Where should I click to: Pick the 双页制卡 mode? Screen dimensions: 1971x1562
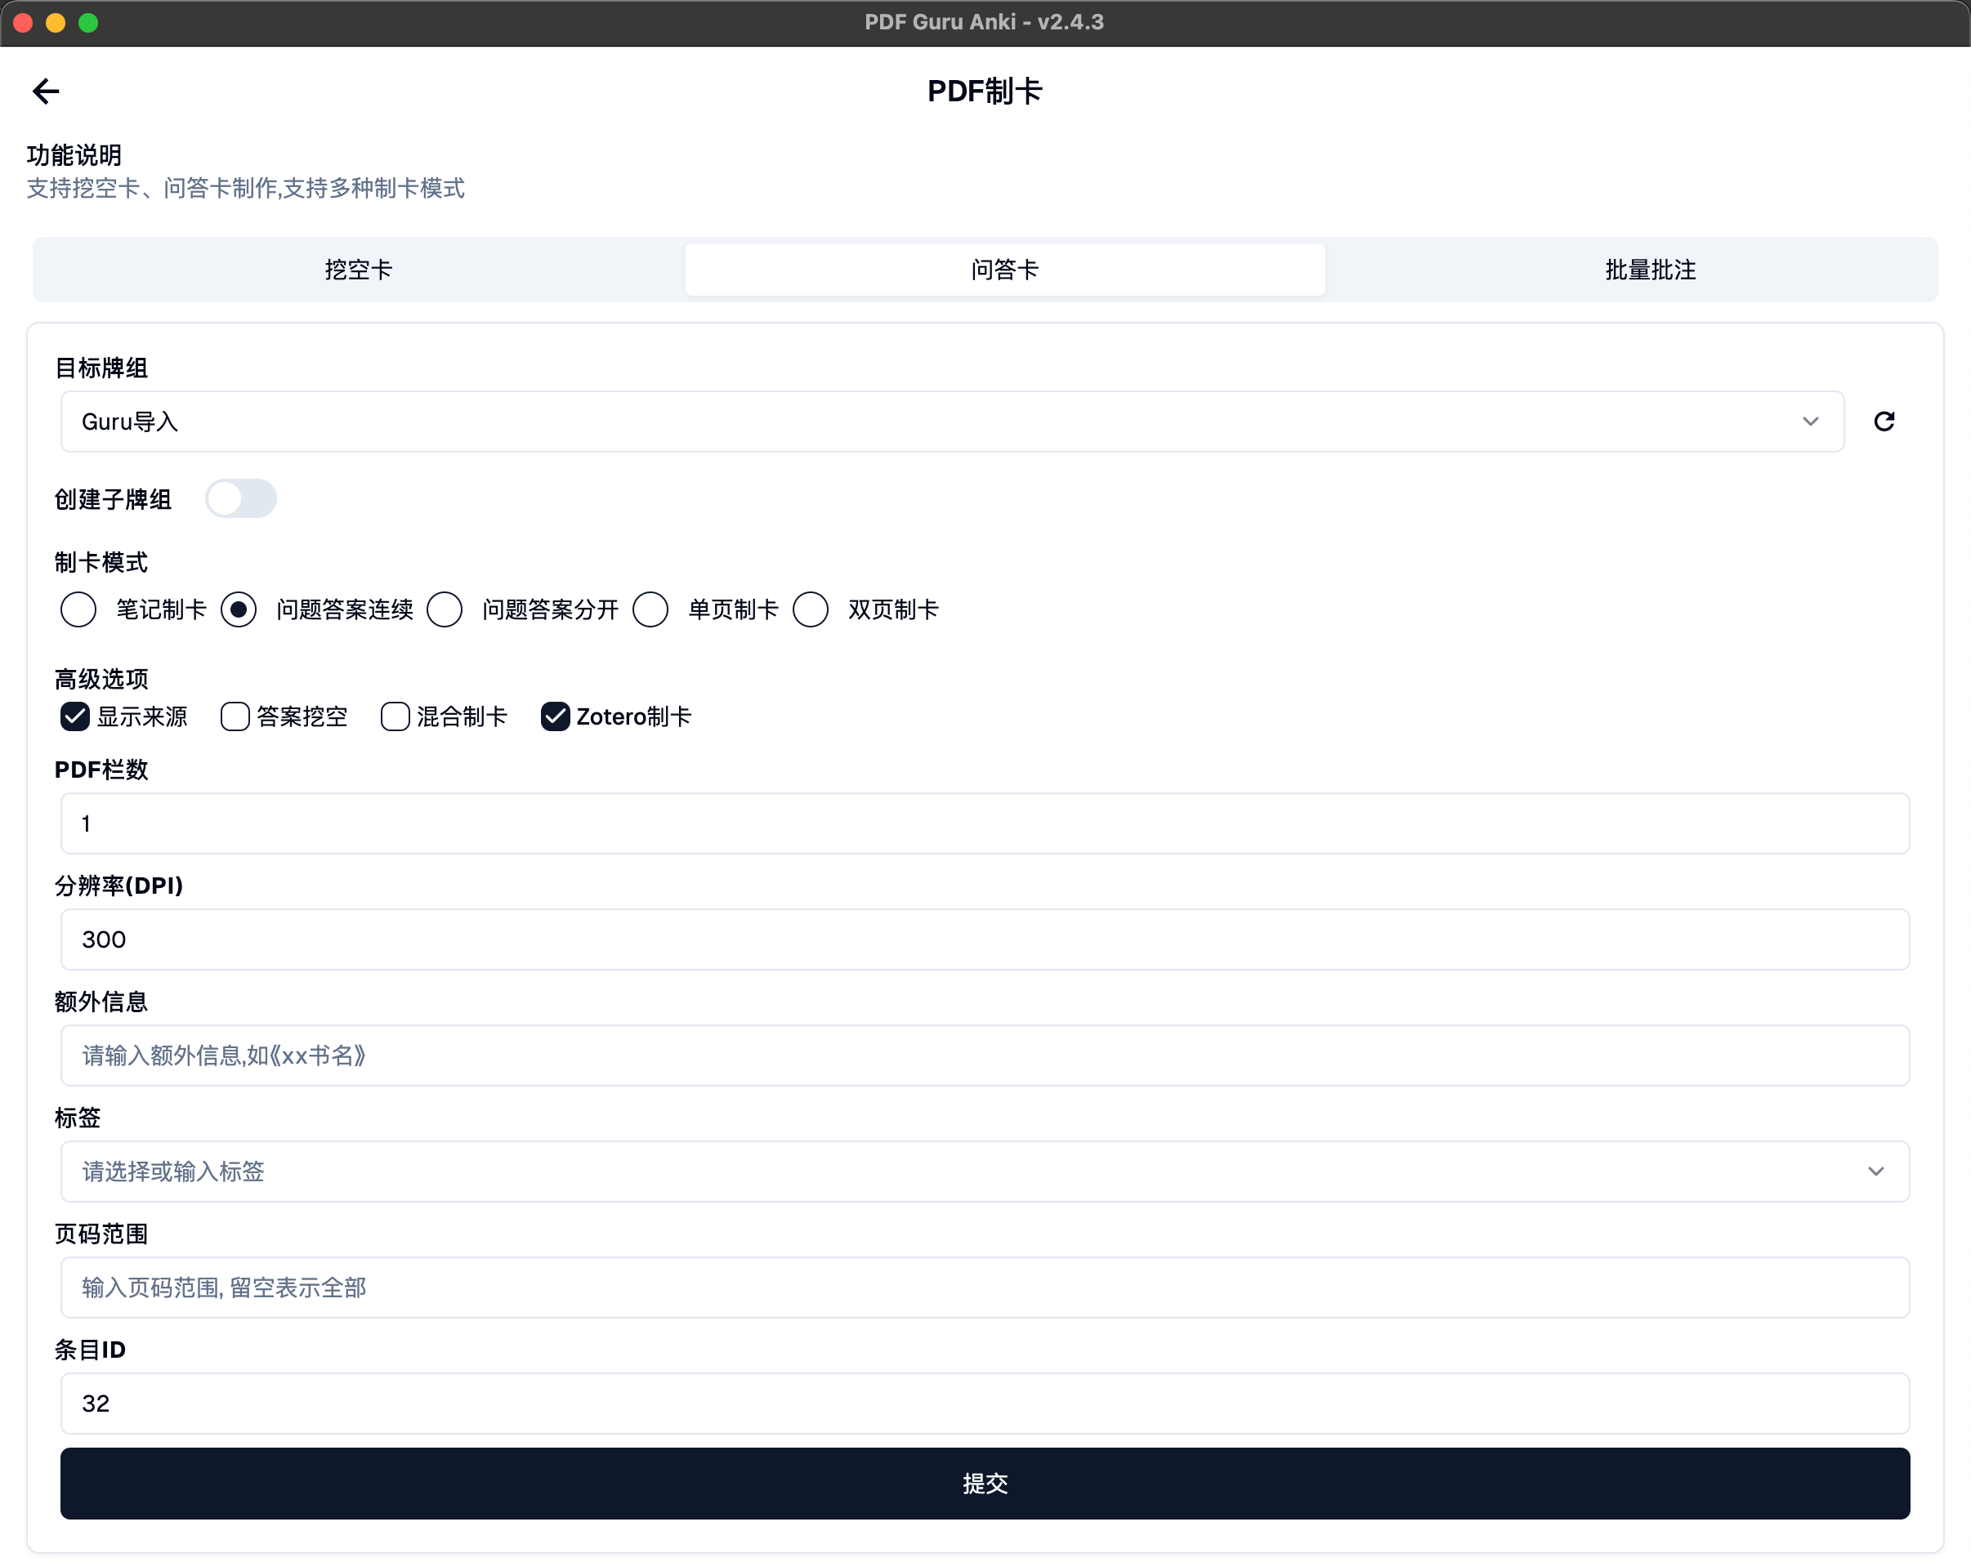pyautogui.click(x=811, y=609)
